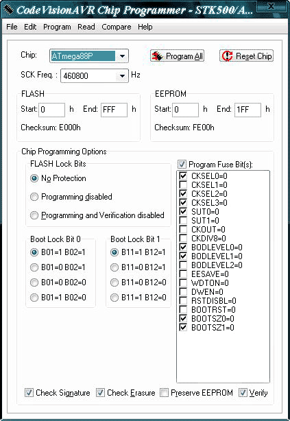This screenshot has height=421, width=290.
Task: Select No Protection lock bits option
Action: (x=34, y=178)
